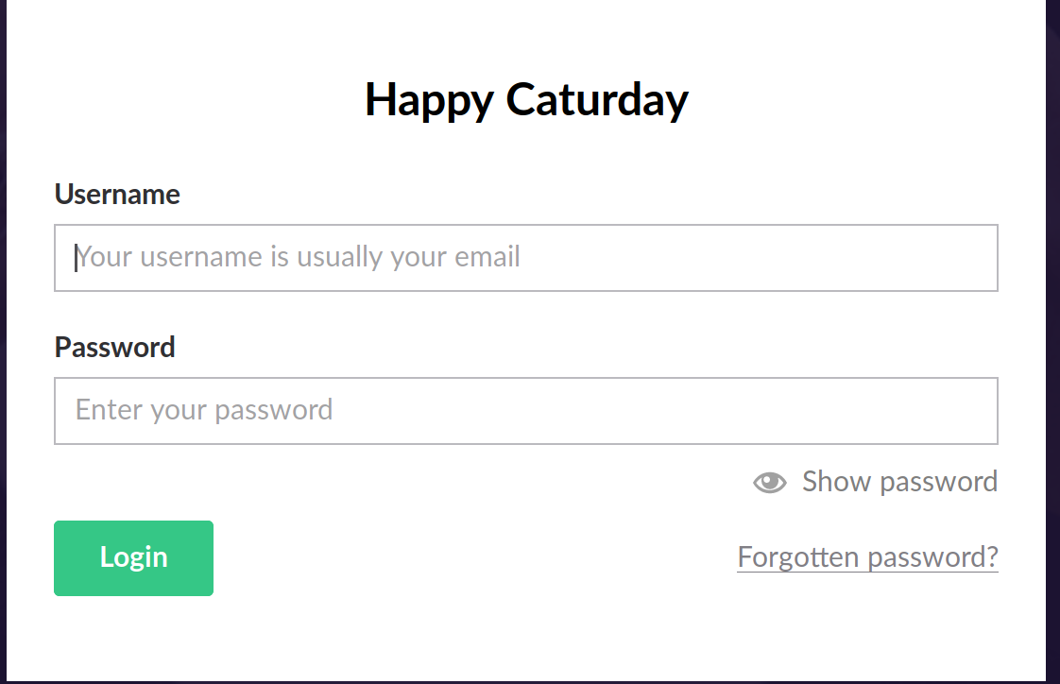Toggle Show password to reveal the password
1060x684 pixels.
(x=875, y=482)
